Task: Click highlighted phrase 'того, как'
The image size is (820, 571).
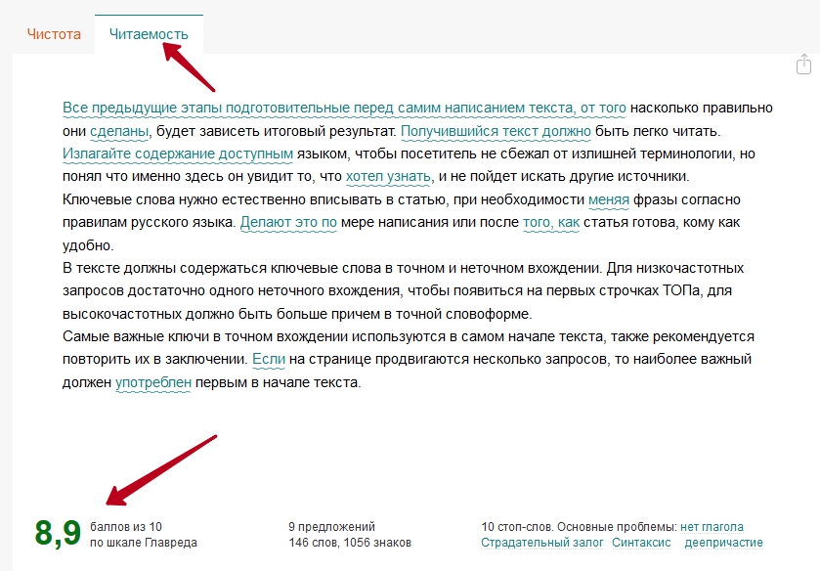Action: coord(551,222)
